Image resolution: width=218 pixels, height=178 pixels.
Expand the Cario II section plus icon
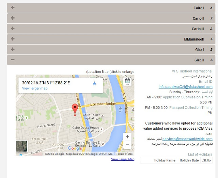click(x=13, y=18)
